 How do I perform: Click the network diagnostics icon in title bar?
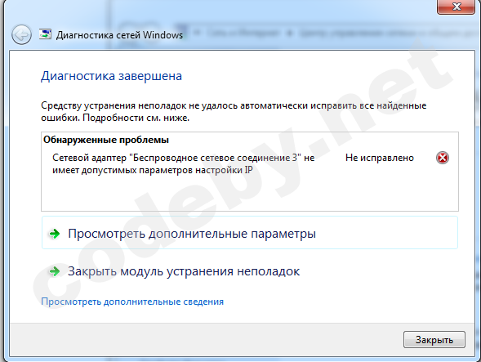[x=45, y=34]
